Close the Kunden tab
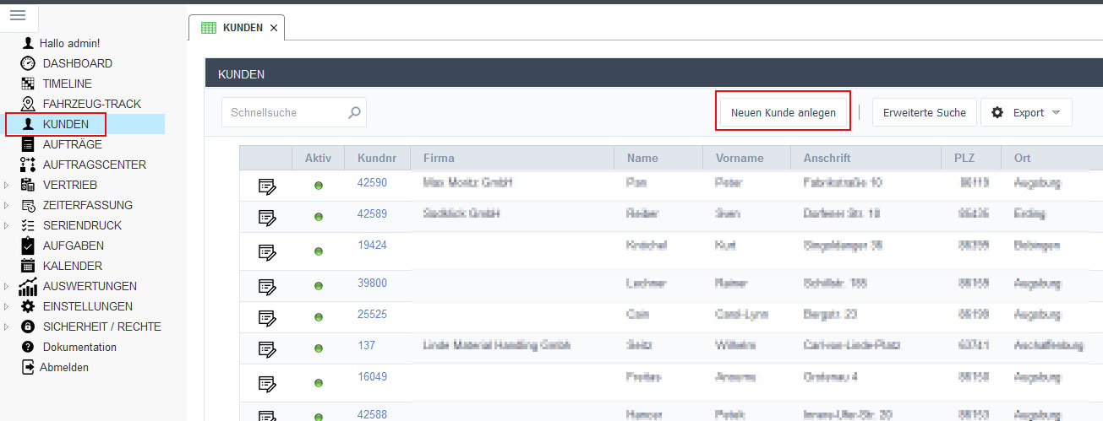The height and width of the screenshot is (421, 1103). (273, 28)
